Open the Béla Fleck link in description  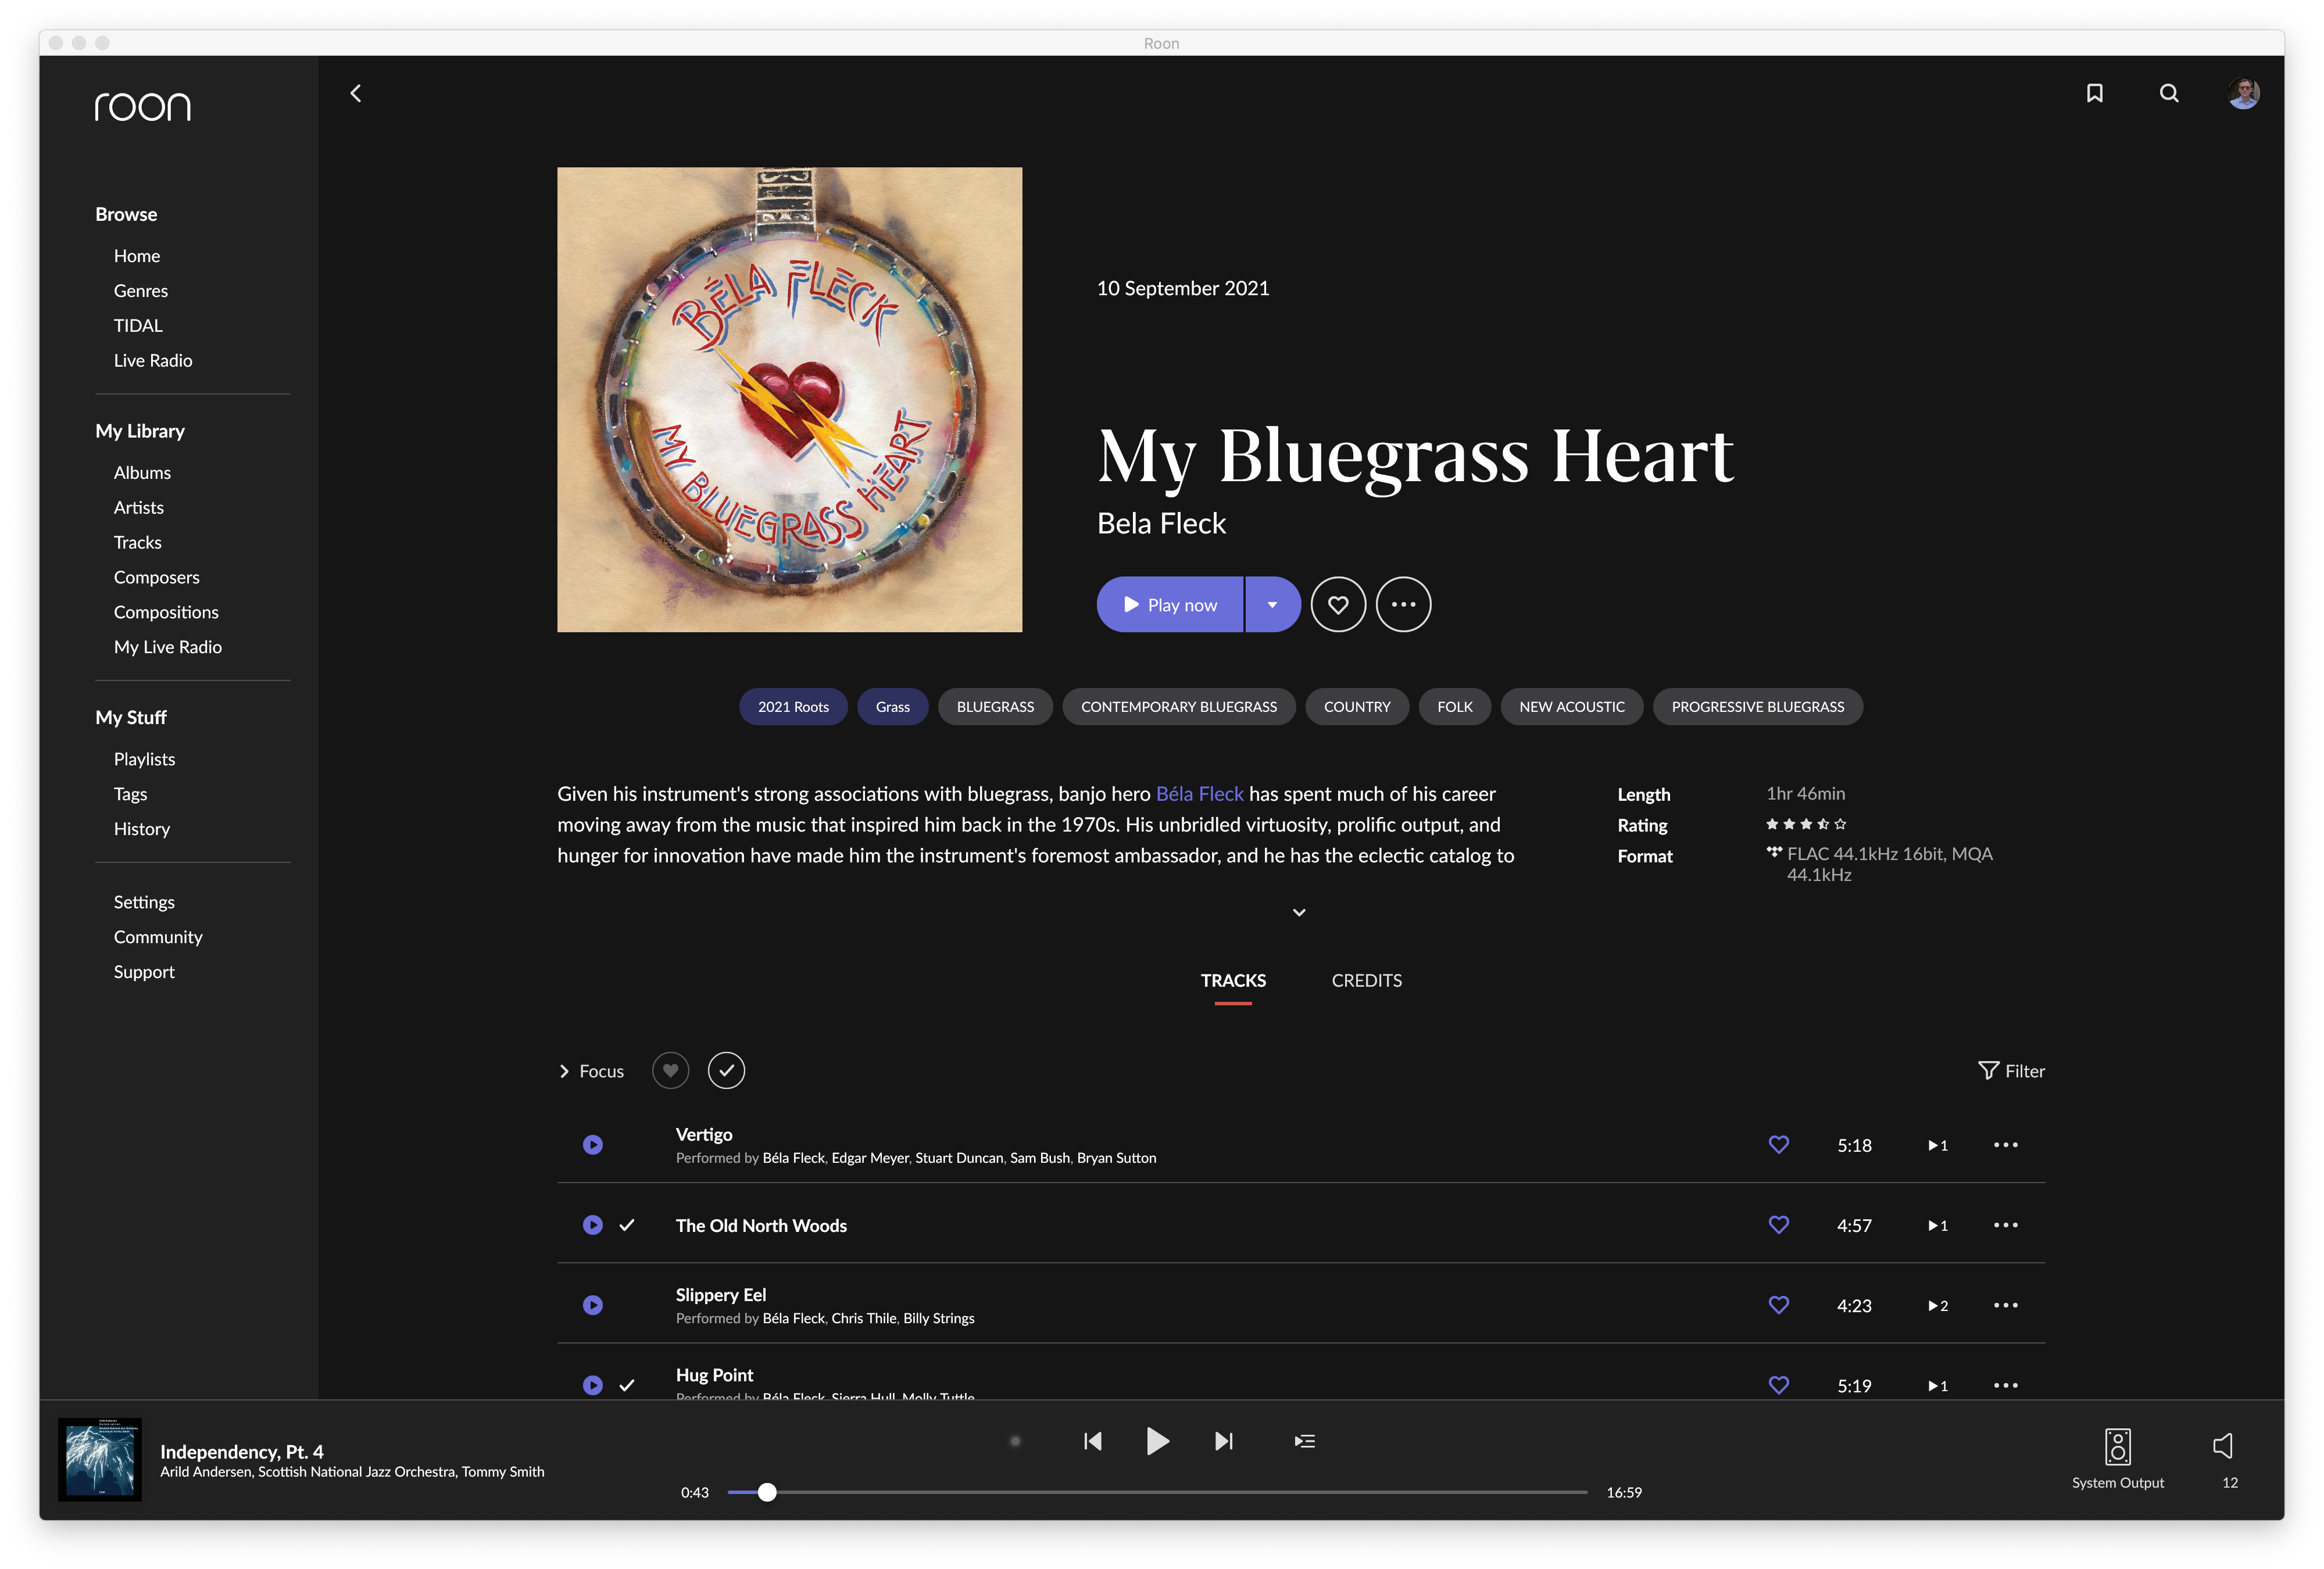1199,793
